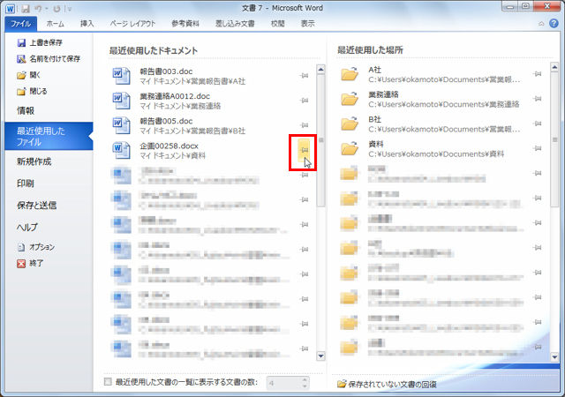Select 印刷 in the backstage menu

pyautogui.click(x=26, y=184)
